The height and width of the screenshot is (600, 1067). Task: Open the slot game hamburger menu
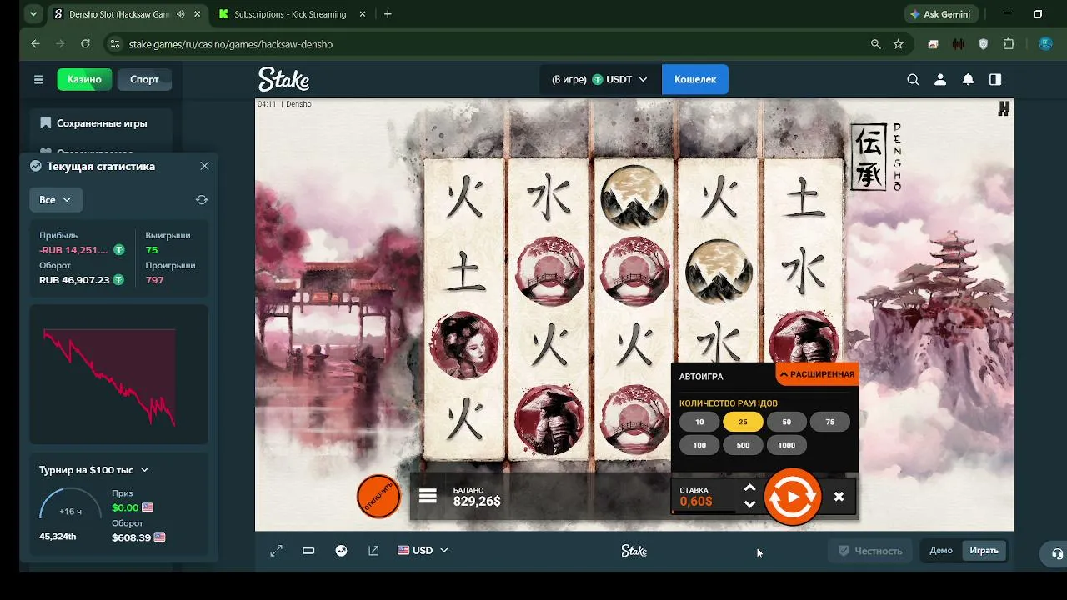pyautogui.click(x=428, y=497)
